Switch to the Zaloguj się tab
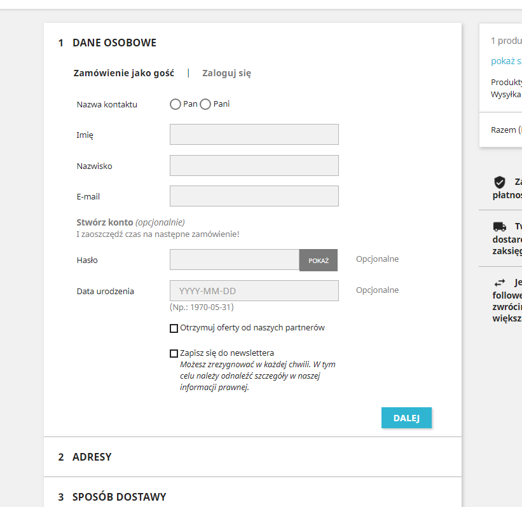The width and height of the screenshot is (522, 507). (226, 73)
